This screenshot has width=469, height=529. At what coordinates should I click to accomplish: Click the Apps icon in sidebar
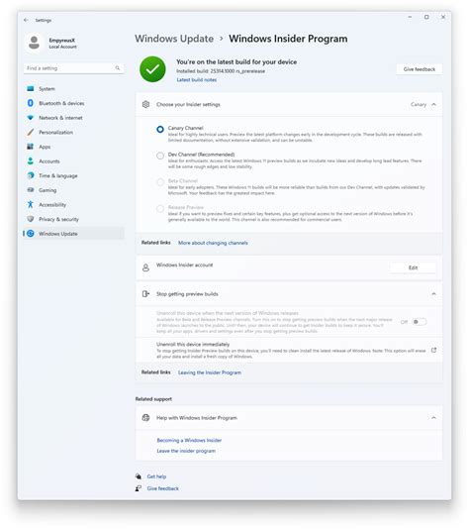(x=31, y=147)
